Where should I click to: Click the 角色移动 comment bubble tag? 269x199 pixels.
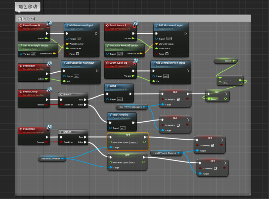point(28,7)
